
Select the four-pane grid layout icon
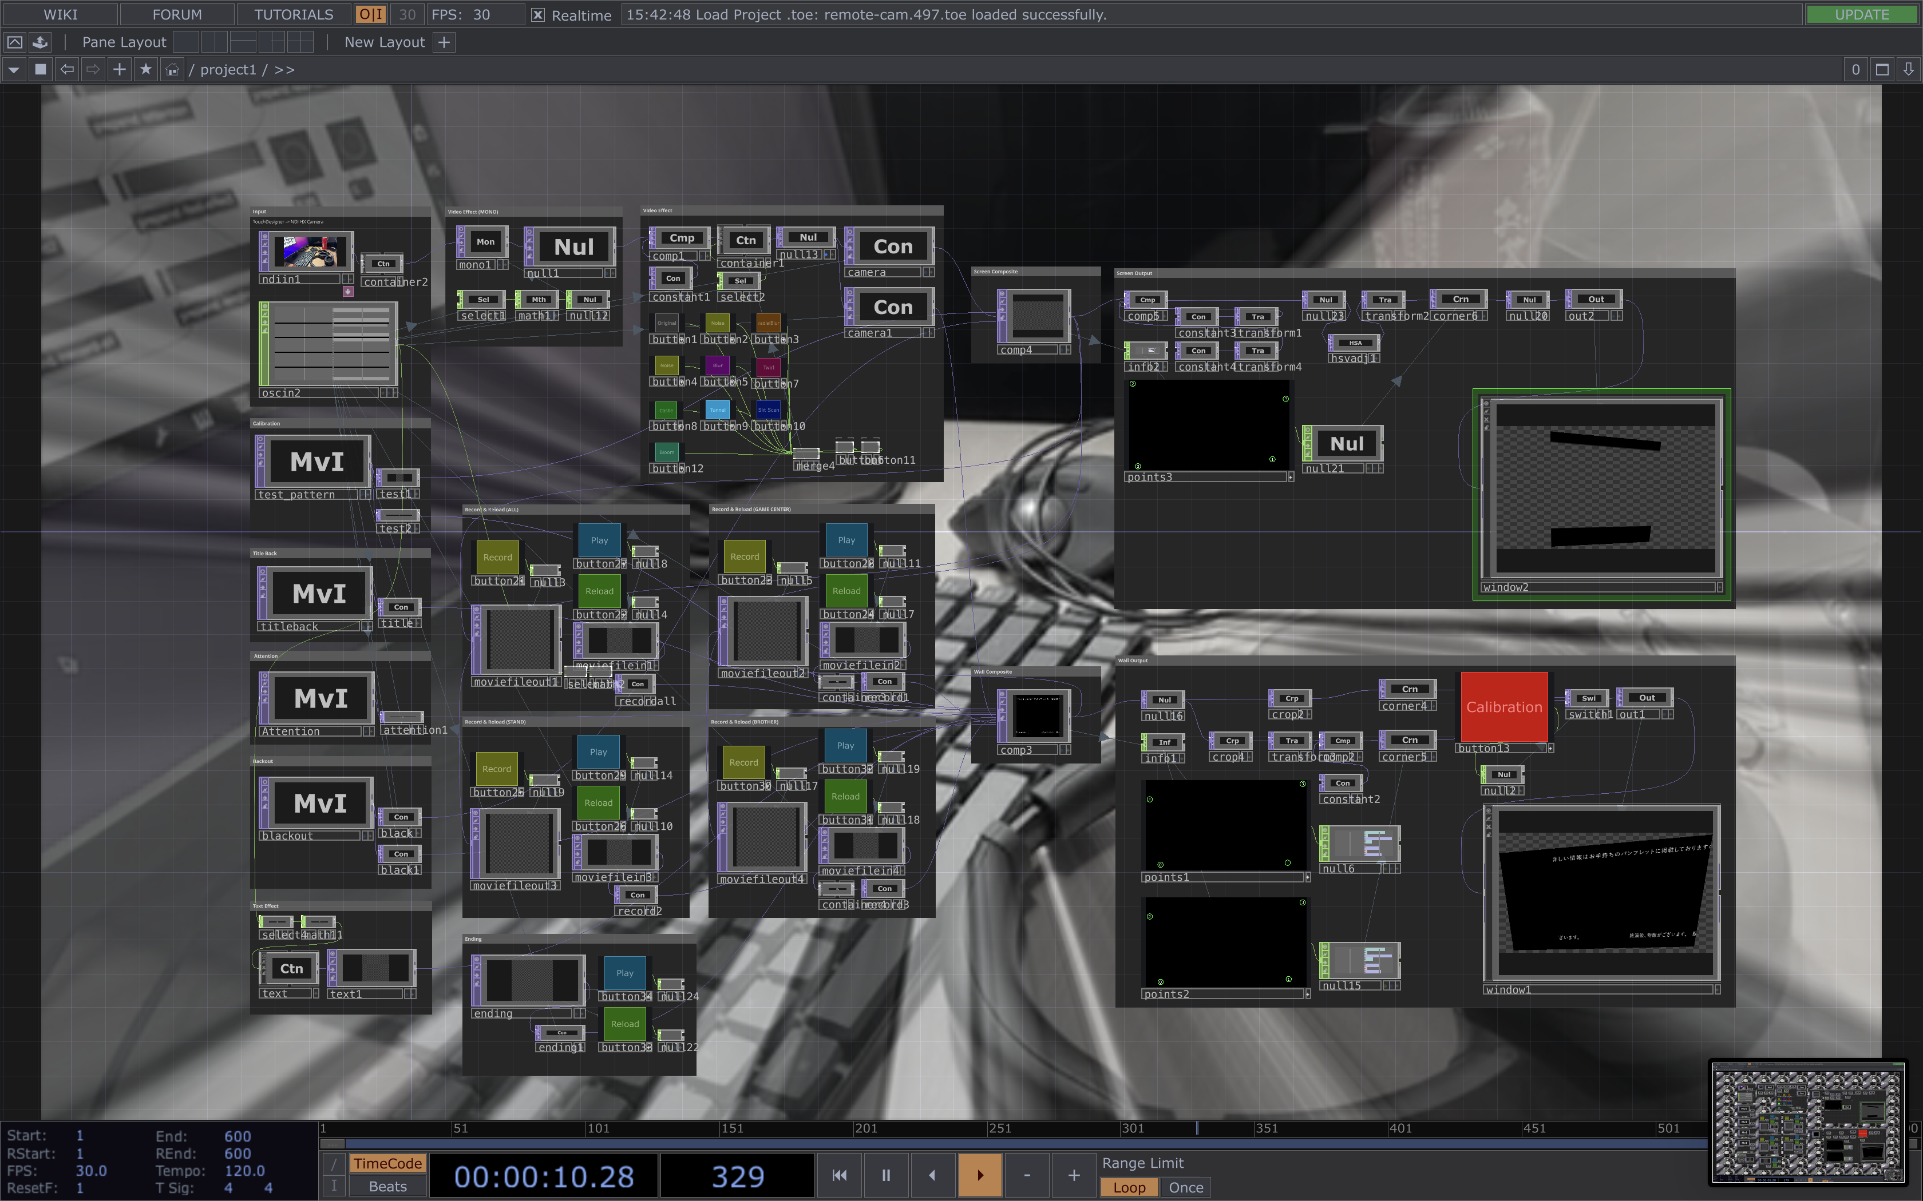(300, 42)
